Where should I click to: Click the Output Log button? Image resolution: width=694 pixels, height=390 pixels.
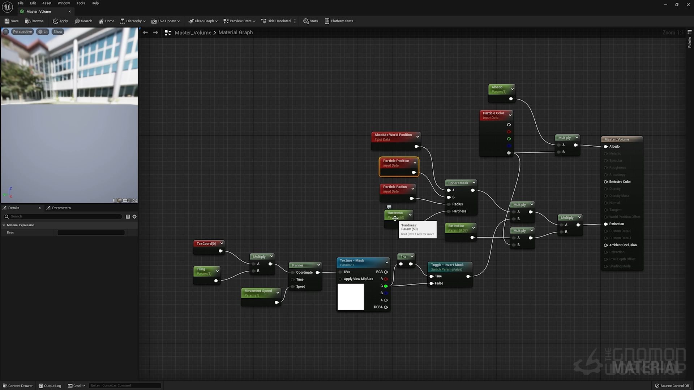click(x=50, y=386)
